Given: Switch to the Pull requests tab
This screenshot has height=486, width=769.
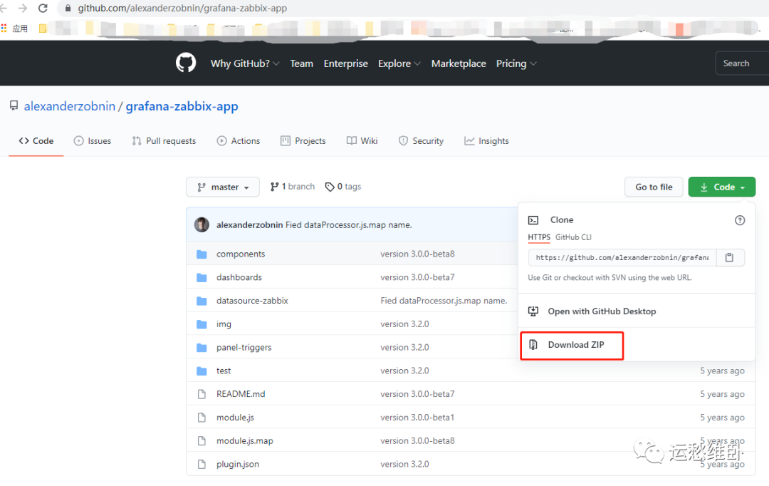Looking at the screenshot, I should pos(164,141).
